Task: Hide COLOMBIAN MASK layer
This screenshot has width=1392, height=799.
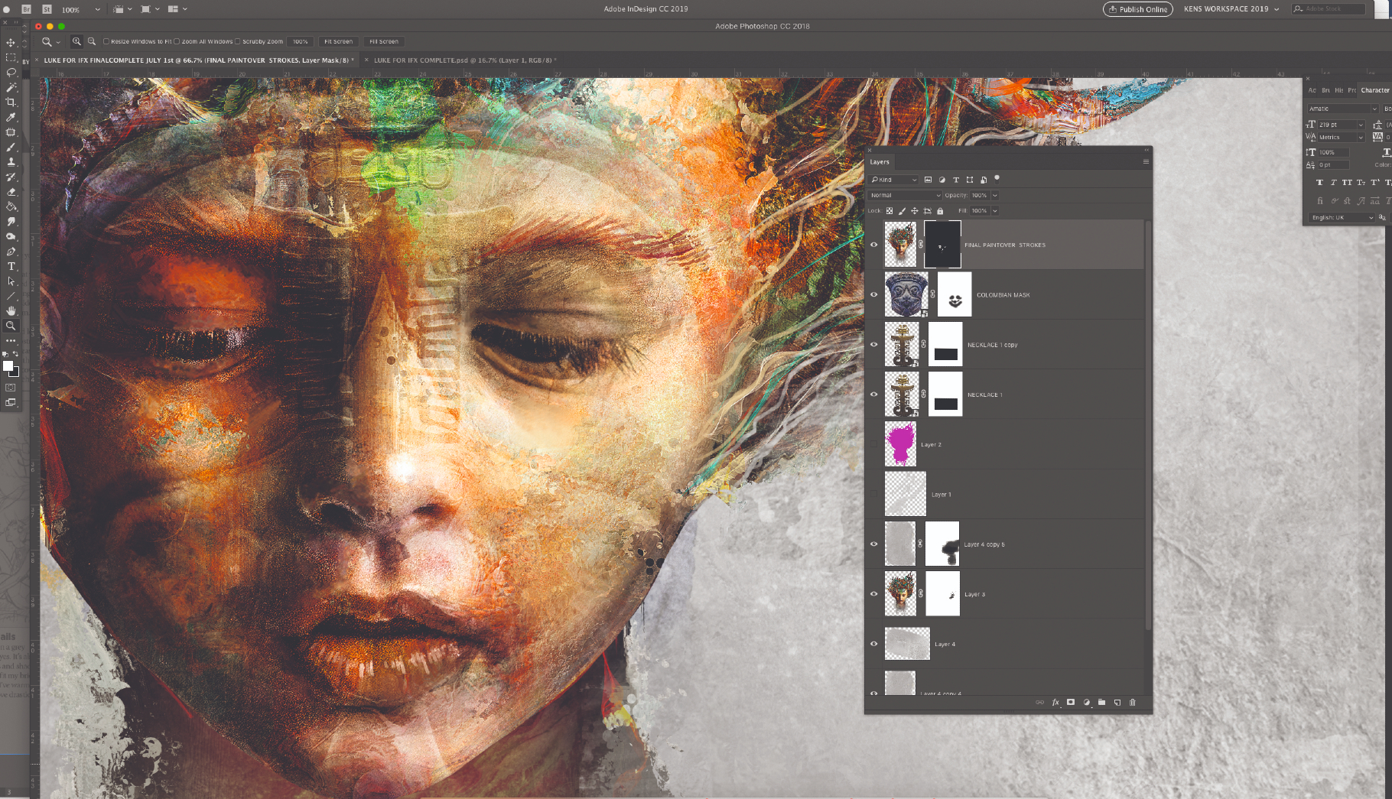Action: pyautogui.click(x=874, y=294)
